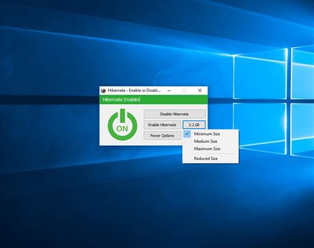Close the Hibernate window
Screen dimensions: 314x248
200,91
